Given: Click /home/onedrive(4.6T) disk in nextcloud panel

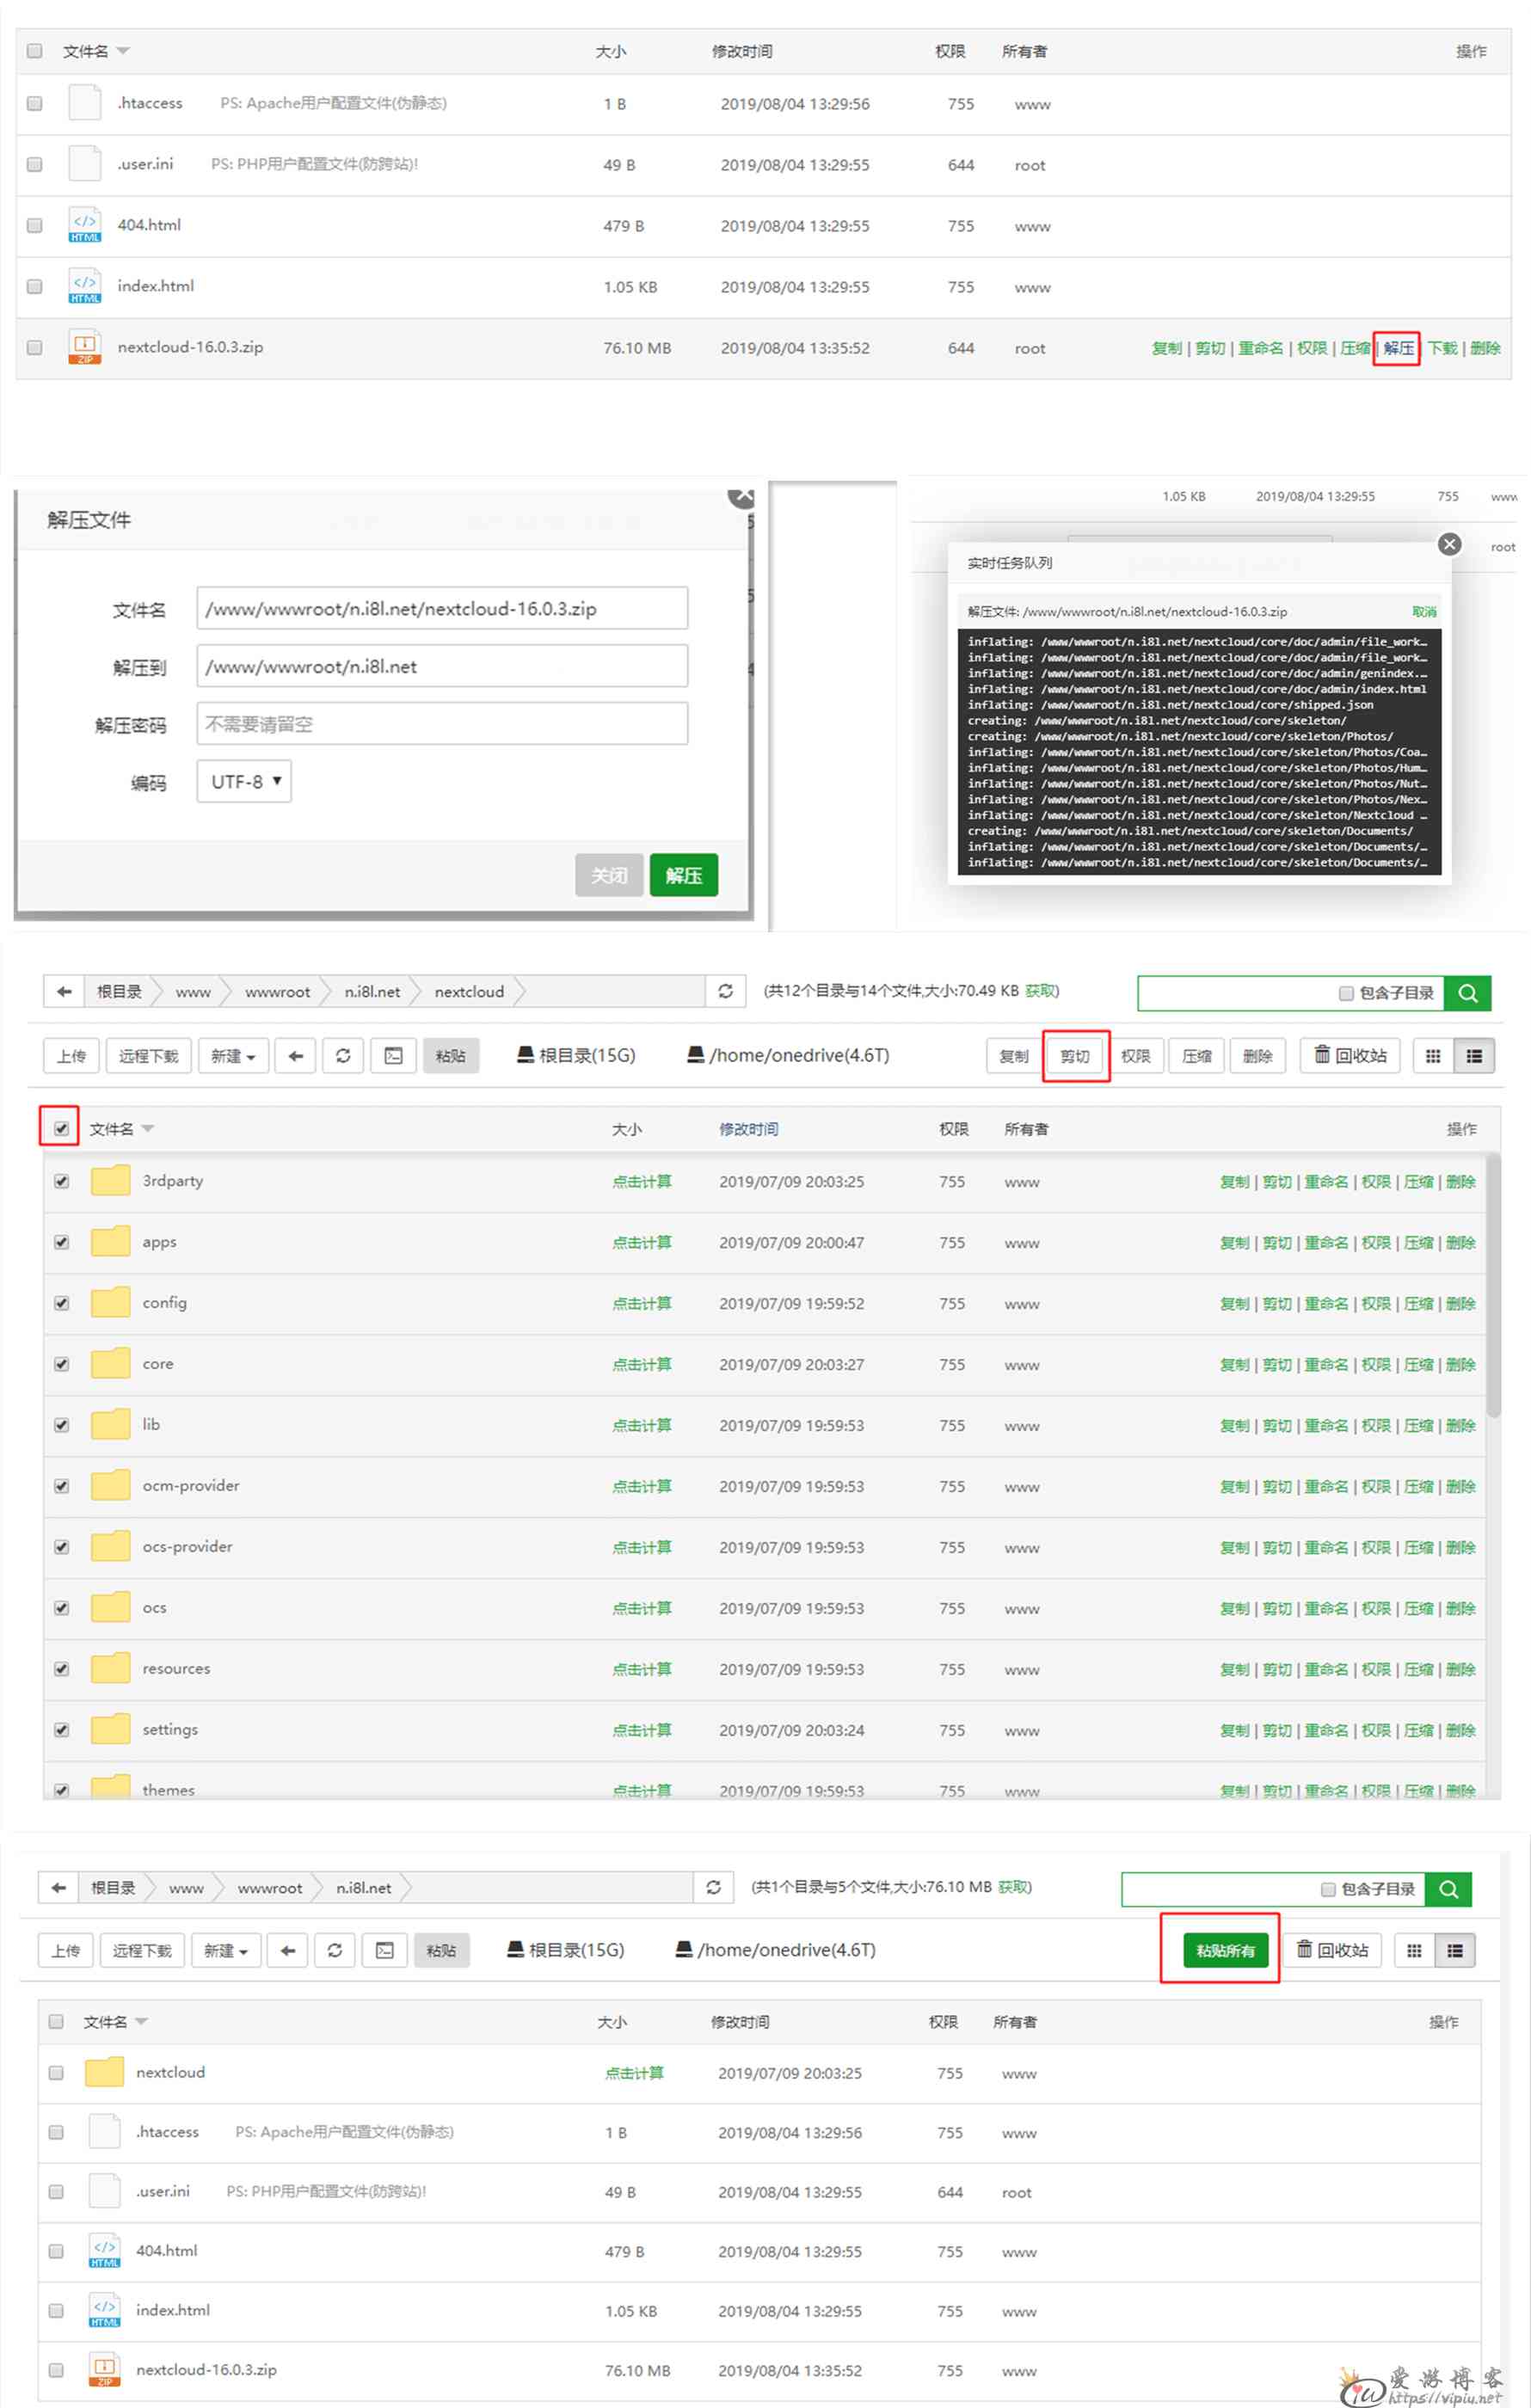Looking at the screenshot, I should point(788,1055).
